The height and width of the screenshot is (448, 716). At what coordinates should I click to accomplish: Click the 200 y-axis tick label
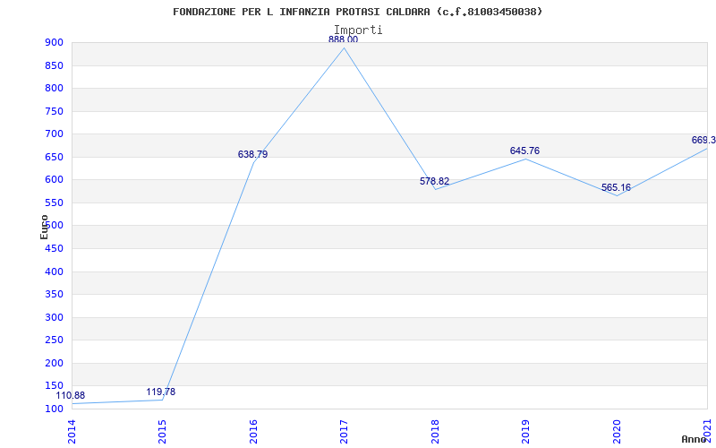[x=54, y=363]
